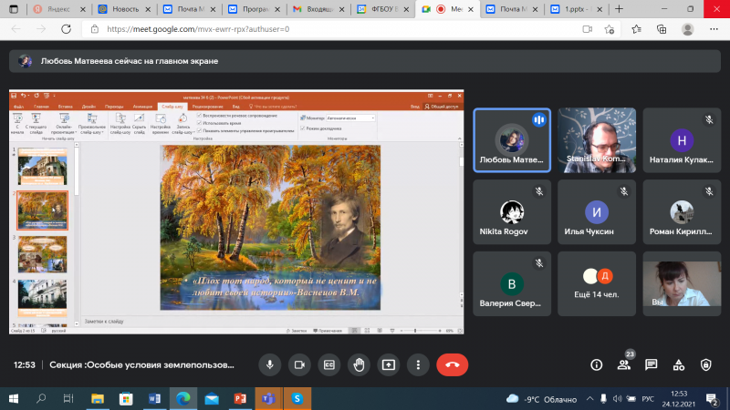Open the activities shapes icon
The image size is (730, 410).
pyautogui.click(x=678, y=365)
